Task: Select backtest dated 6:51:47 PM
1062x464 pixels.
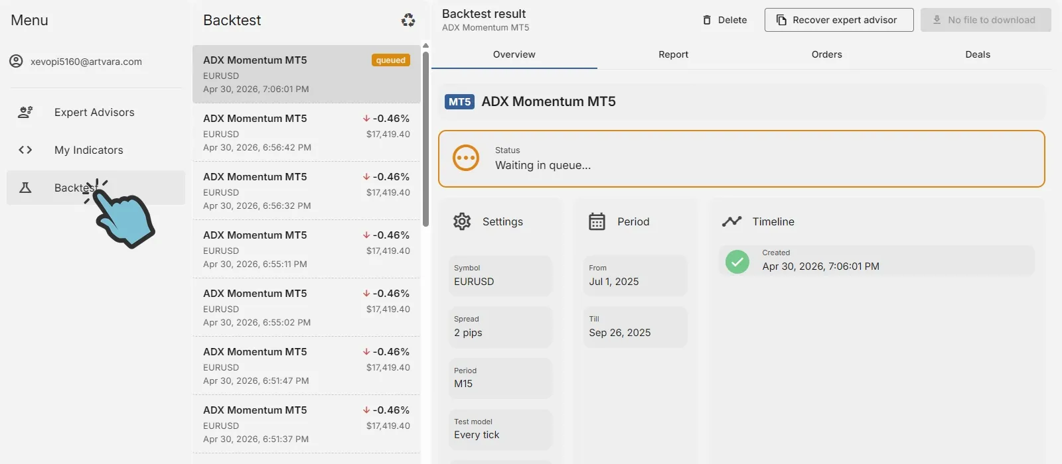Action: (307, 366)
